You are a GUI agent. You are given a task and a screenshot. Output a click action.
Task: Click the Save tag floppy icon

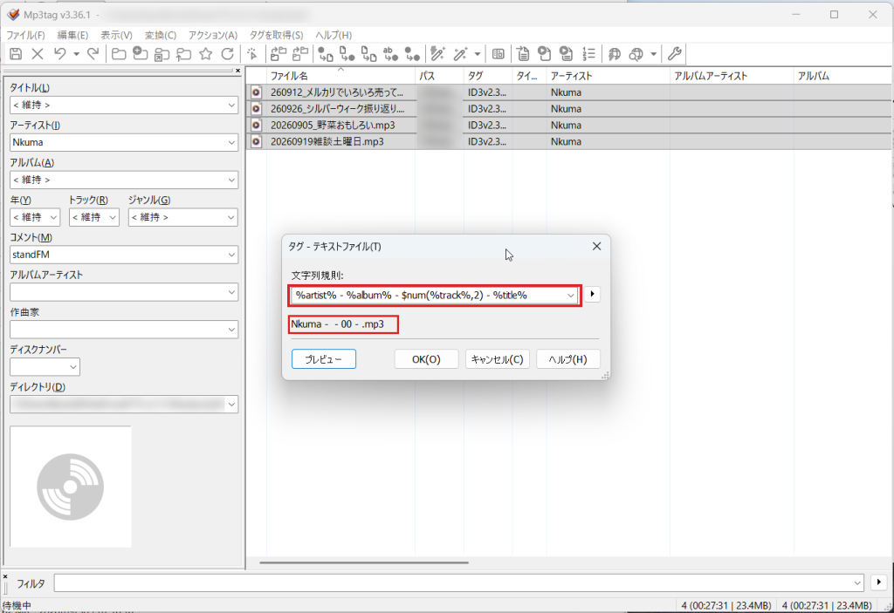16,54
